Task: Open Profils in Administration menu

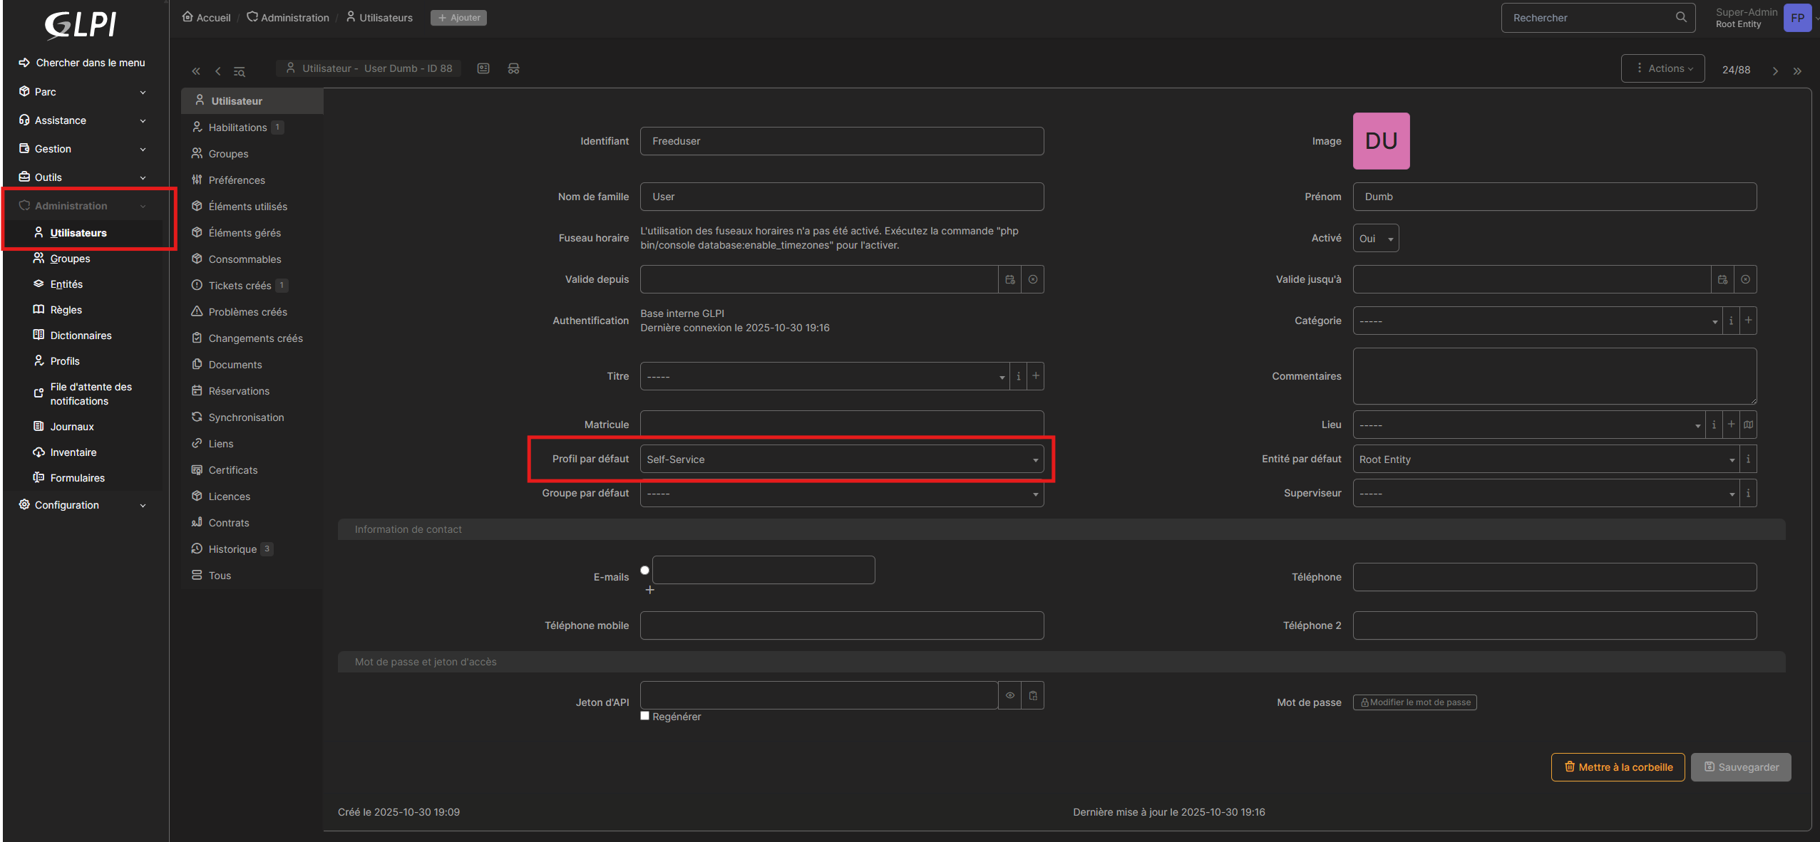Action: pos(65,361)
